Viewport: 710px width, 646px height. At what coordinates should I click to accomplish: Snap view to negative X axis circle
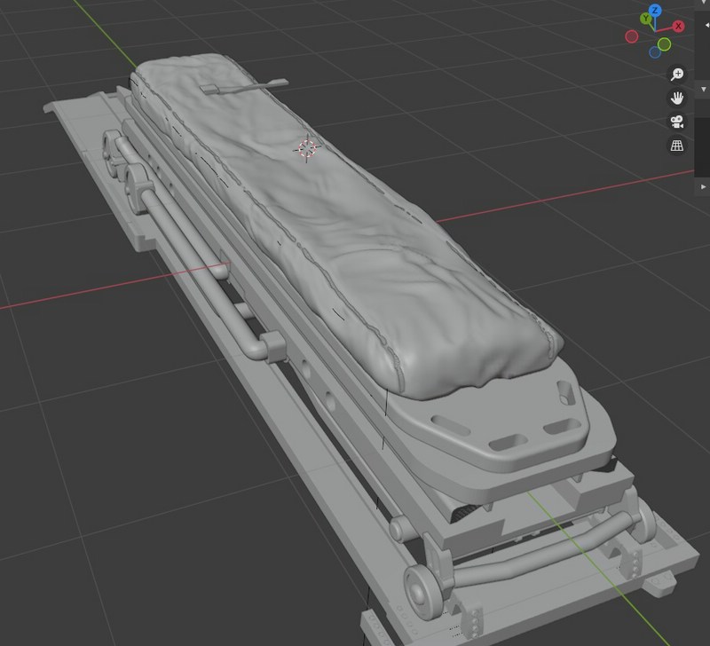coord(631,36)
